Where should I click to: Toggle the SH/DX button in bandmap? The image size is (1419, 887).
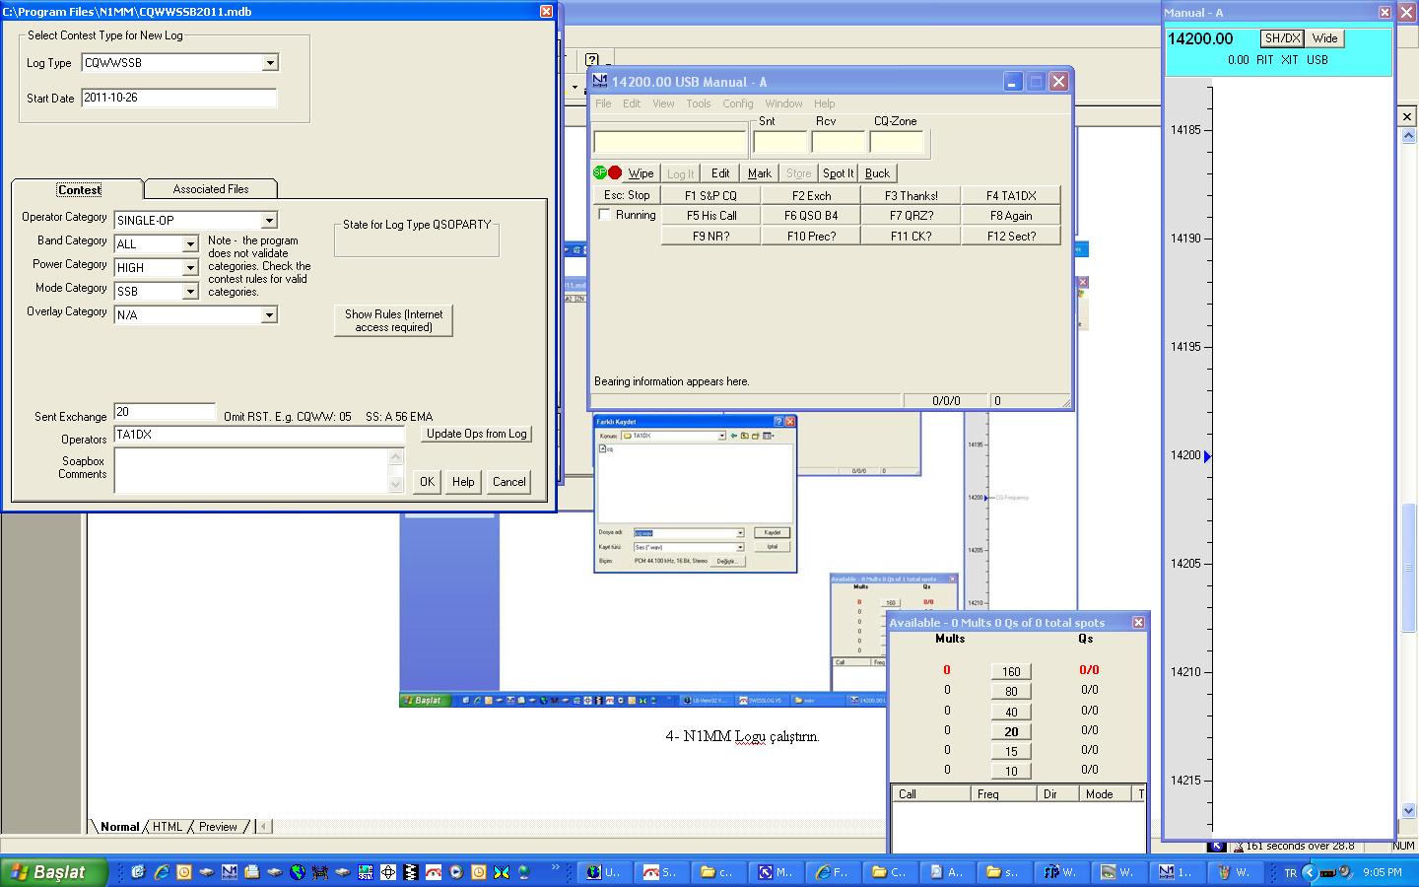click(1282, 38)
